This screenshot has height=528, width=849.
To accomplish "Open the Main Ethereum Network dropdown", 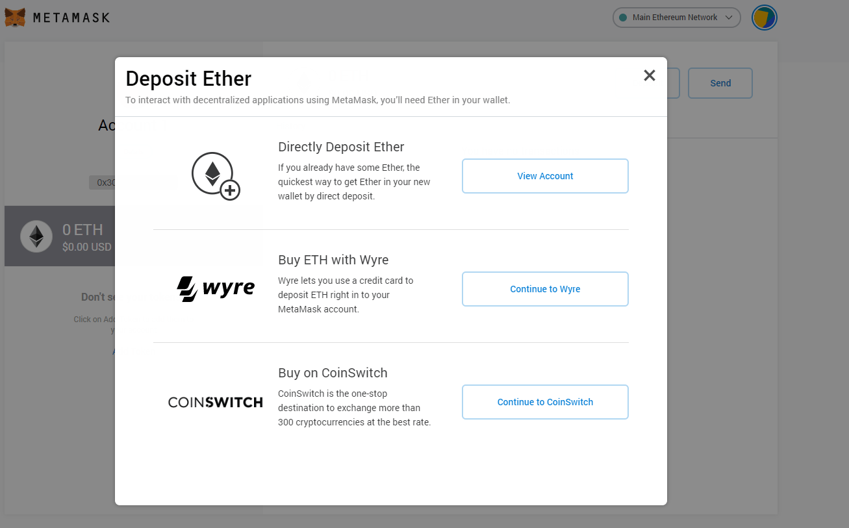I will point(677,18).
